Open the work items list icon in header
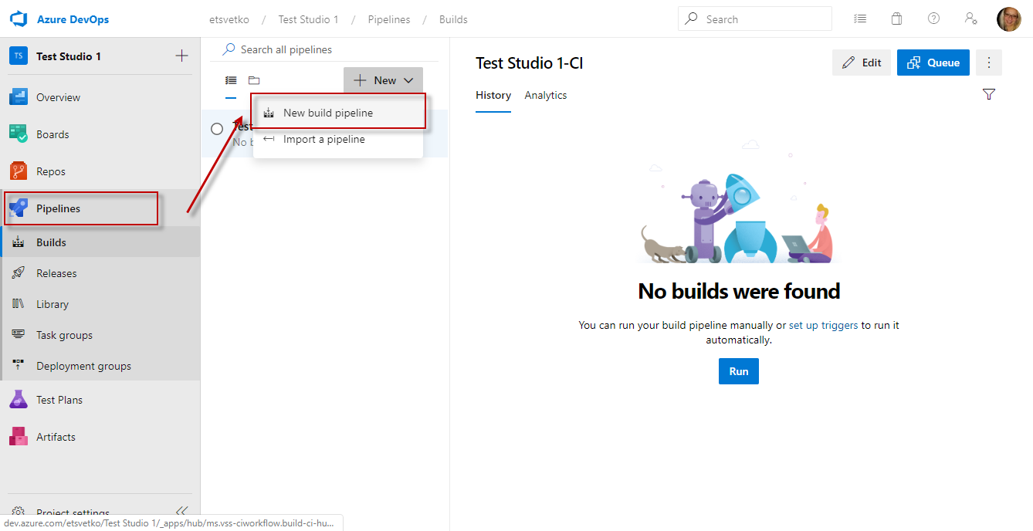The height and width of the screenshot is (531, 1033). [x=860, y=19]
